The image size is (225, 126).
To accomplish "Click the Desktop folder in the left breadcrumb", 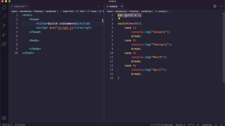I will pyautogui.click(x=38, y=11).
